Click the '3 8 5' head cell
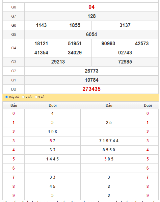 coord(109,159)
